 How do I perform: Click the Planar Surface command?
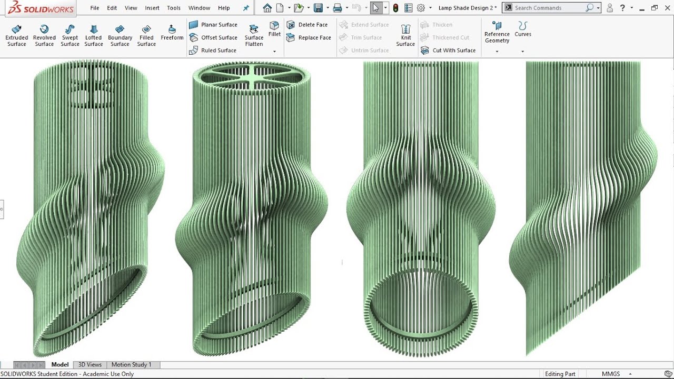point(213,25)
